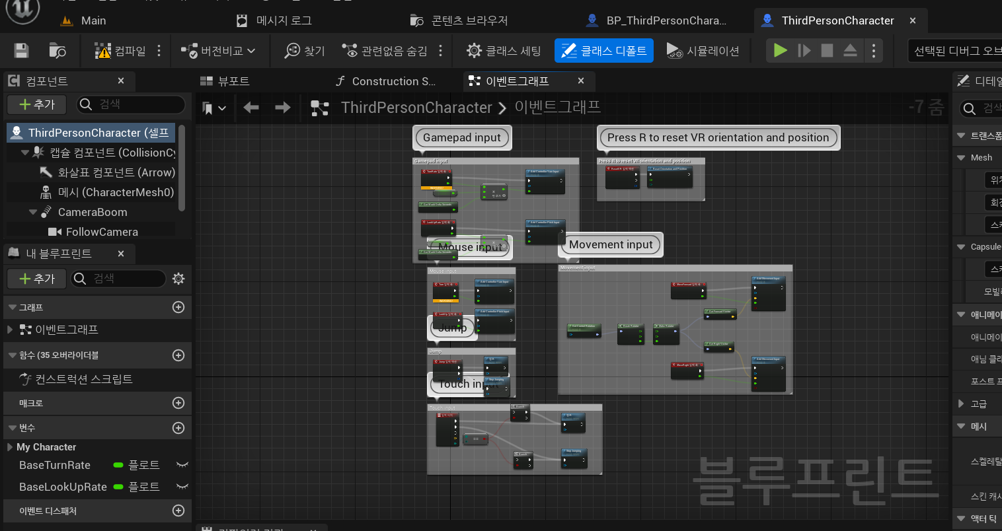Open the debug object selector 선택된 디버그 오브젝트
The image size is (1002, 531).
tap(956, 51)
